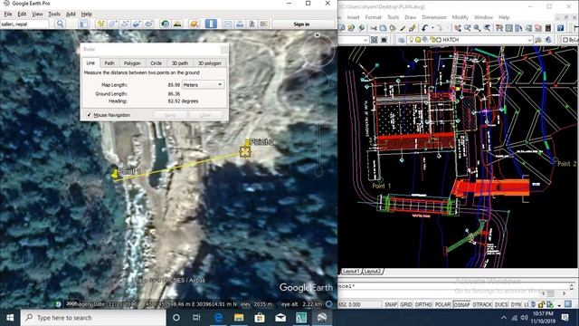
Task: Click the Email envelope icon in Google Earth
Action: coord(228,24)
